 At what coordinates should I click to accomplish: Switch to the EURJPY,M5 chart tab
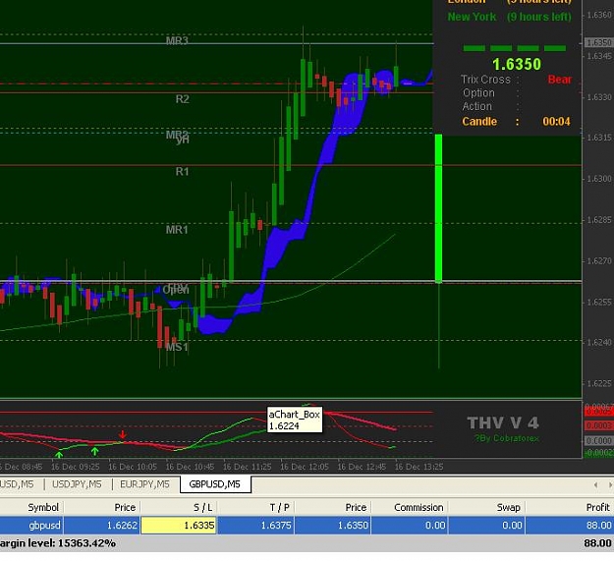pyautogui.click(x=144, y=484)
